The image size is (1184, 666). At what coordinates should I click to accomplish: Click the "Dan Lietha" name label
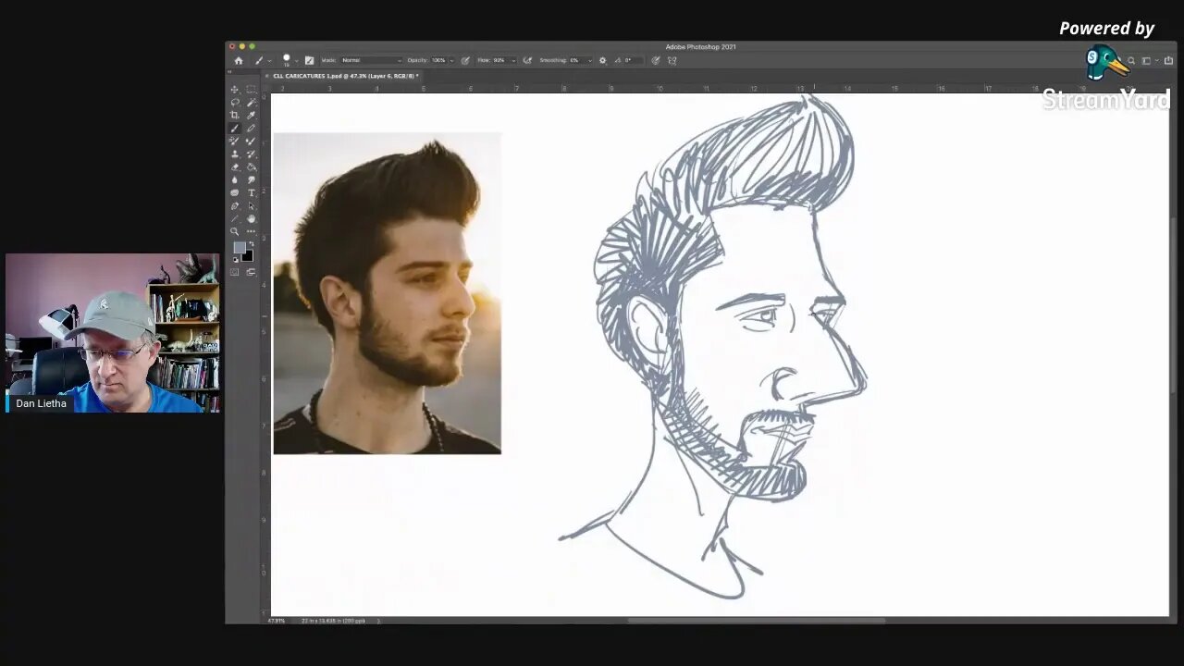[x=41, y=403]
